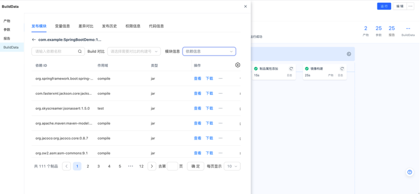Viewport: 420px width, 194px height.
Task: Click 下载 for org.jacoco.core:0.8.7 row
Action: 209,138
